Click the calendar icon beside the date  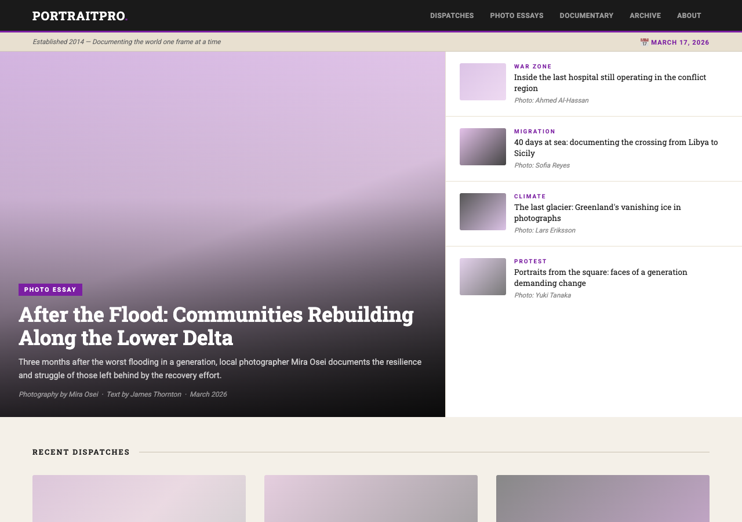coord(644,42)
